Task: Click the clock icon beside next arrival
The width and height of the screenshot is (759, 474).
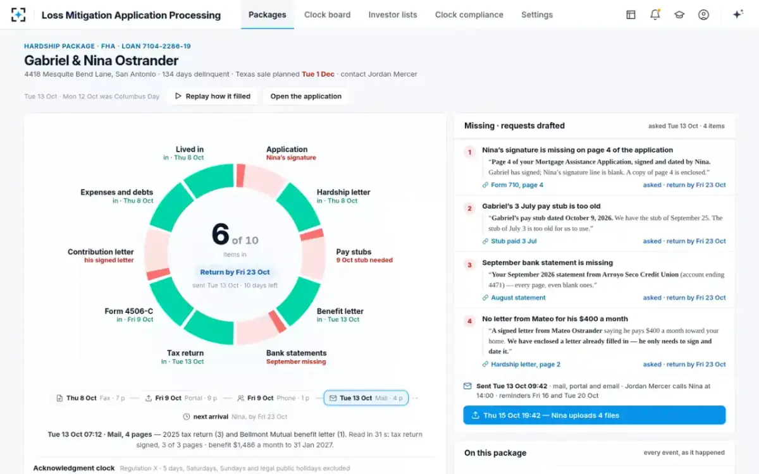Action: pyautogui.click(x=187, y=416)
